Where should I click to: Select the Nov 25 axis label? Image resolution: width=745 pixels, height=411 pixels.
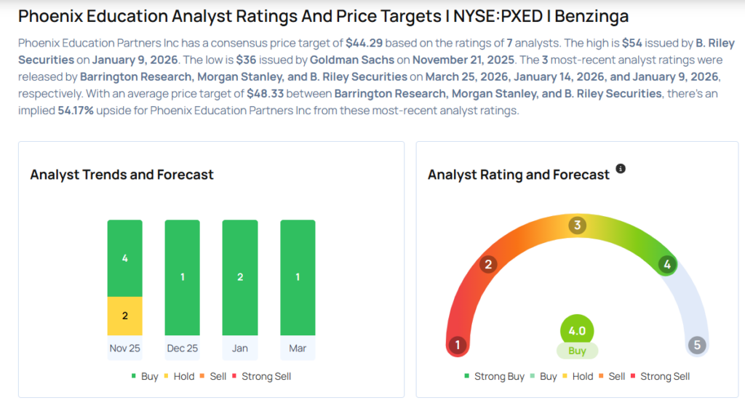124,348
